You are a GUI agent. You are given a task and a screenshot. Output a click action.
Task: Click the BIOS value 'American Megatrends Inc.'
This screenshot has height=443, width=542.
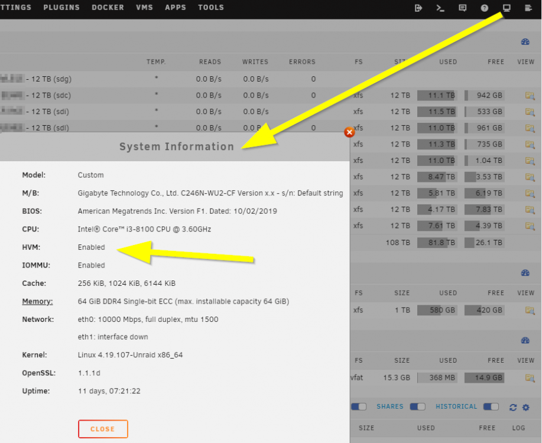[177, 211]
